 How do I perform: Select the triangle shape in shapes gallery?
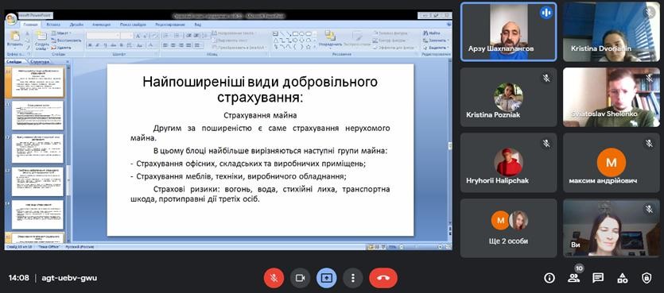[276, 40]
